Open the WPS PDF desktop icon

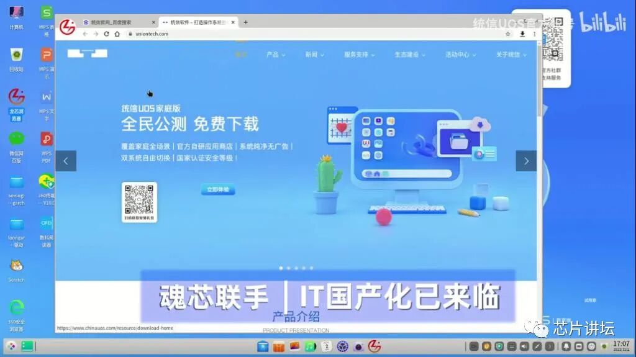coord(47,147)
